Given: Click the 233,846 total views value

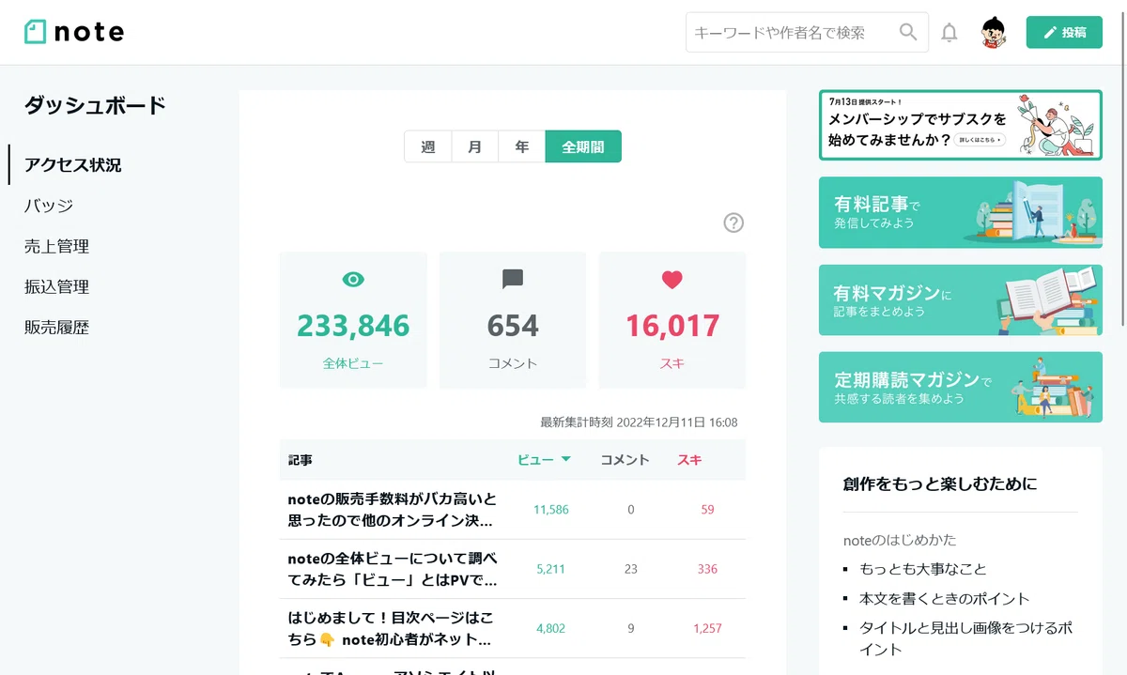Looking at the screenshot, I should tap(353, 326).
